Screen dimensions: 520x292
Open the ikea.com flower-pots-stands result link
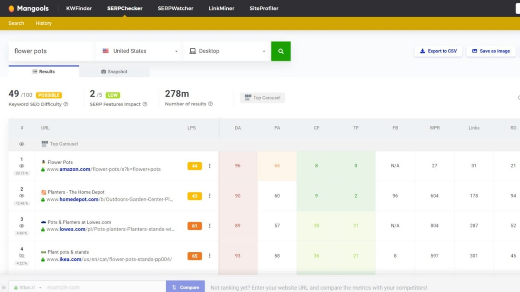point(109,260)
